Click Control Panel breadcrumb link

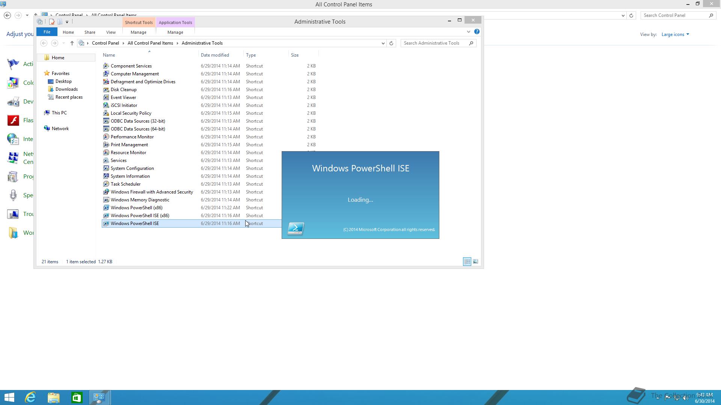(x=106, y=43)
